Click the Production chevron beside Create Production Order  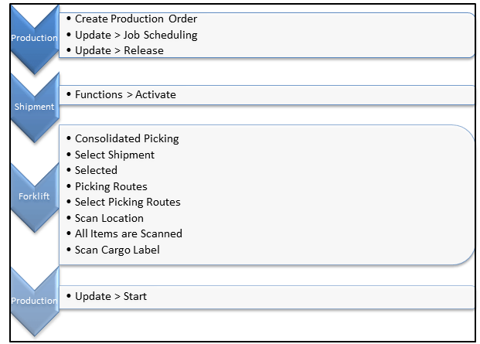click(33, 38)
